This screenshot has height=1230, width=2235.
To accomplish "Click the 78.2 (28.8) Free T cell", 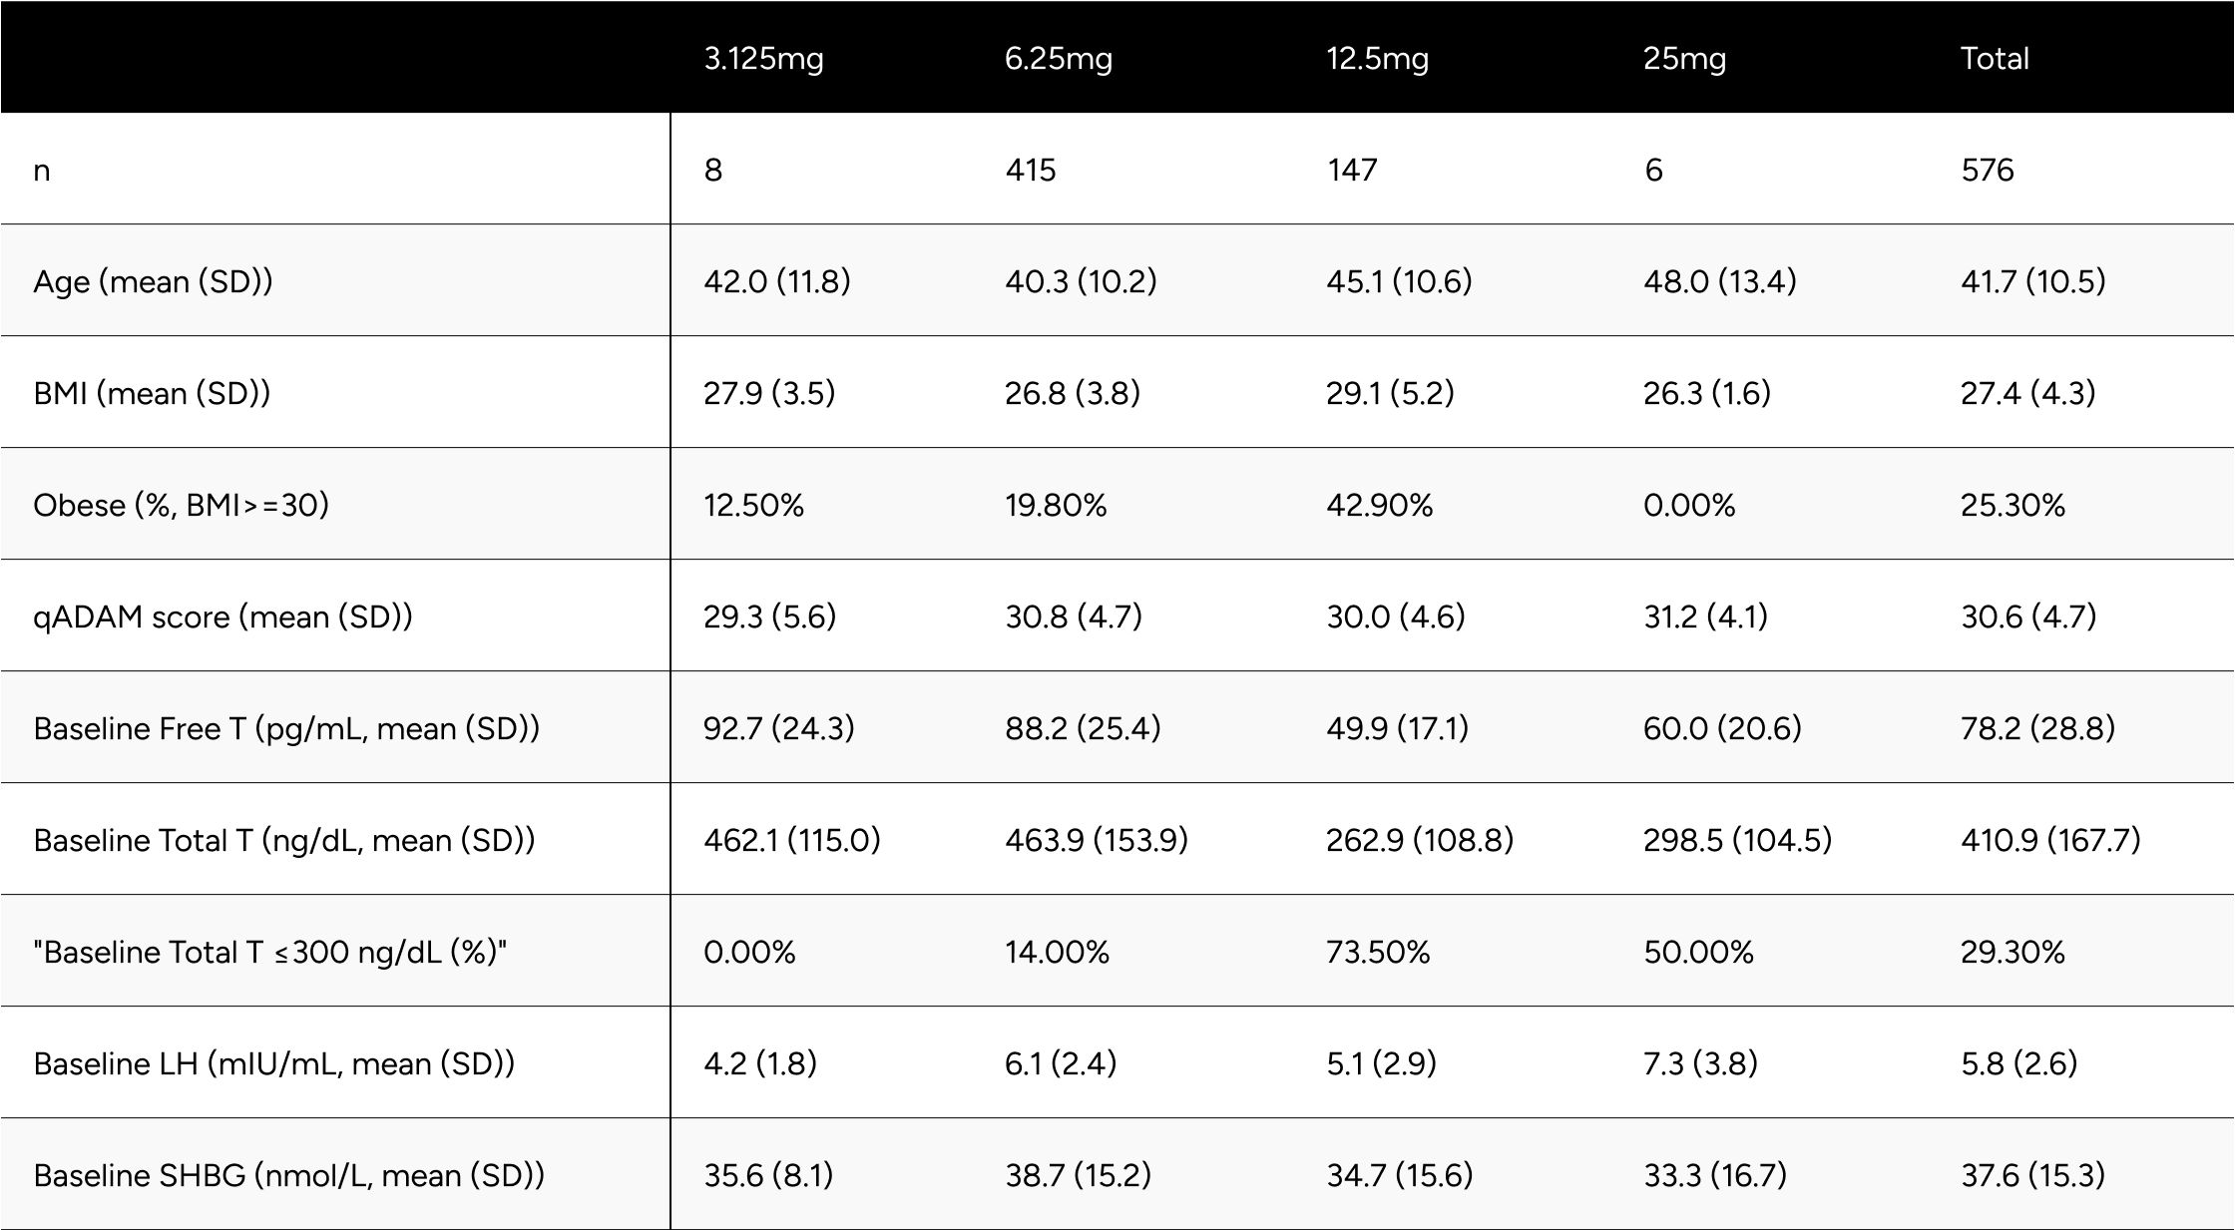I will 2037,729.
